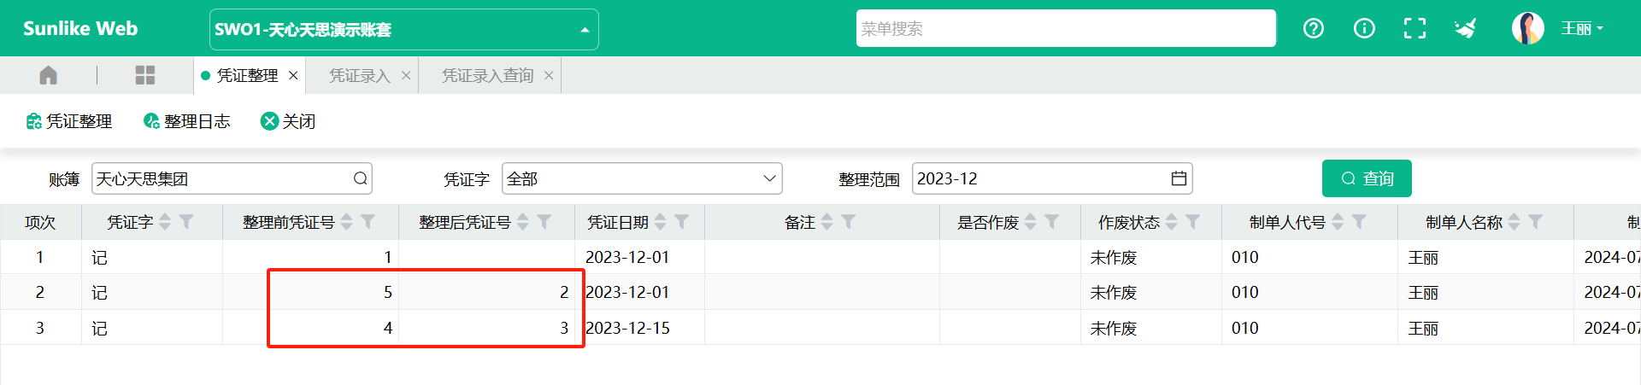Open the 整理日志 toolbar button

(x=187, y=121)
